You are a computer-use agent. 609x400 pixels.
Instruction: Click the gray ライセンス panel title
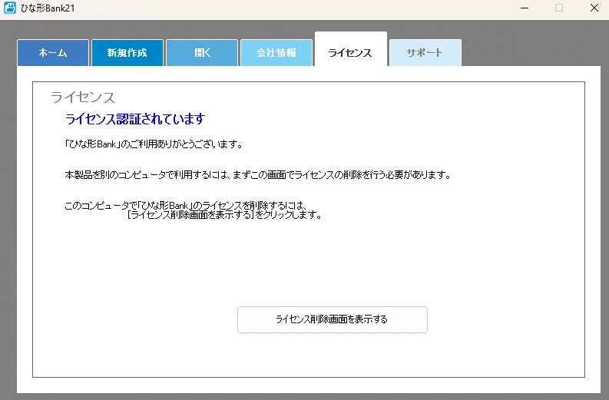tap(83, 97)
